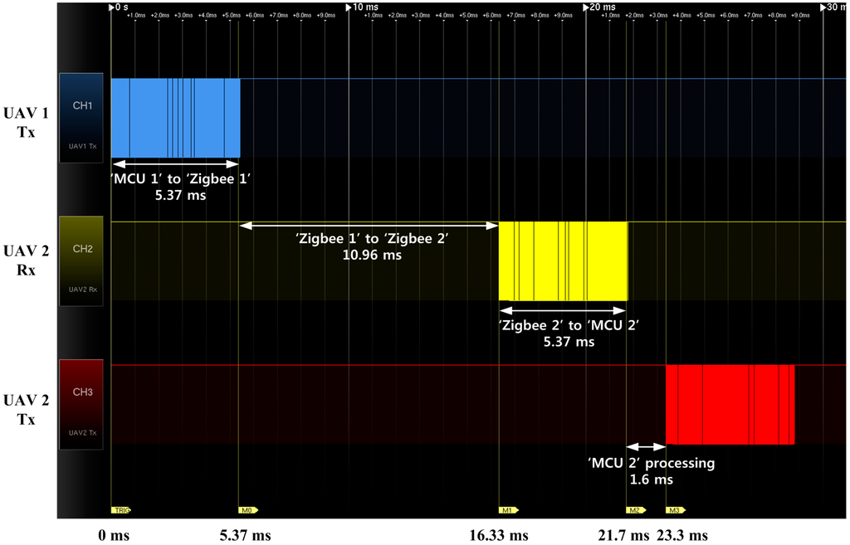
Task: Click the UAV2 Rx channel name
Action: [x=82, y=290]
